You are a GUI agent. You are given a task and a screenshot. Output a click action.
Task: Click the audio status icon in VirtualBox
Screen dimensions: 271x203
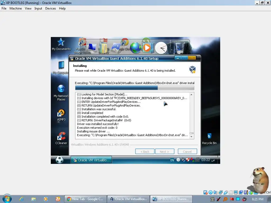[x=215, y=192]
